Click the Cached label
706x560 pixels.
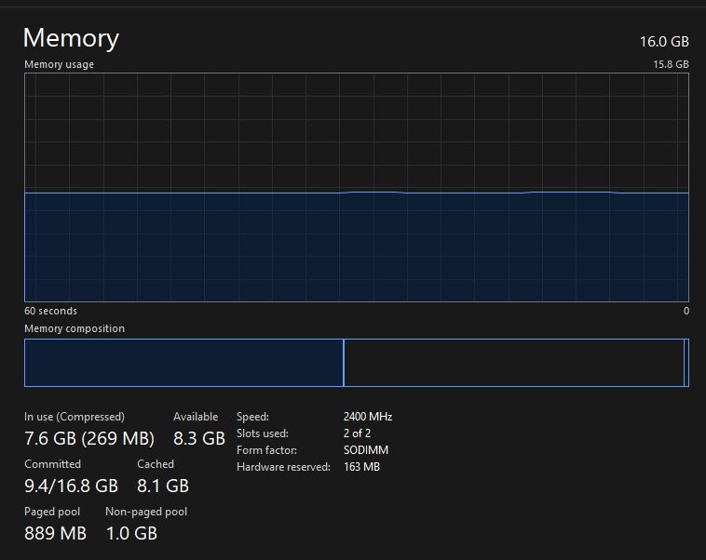pyautogui.click(x=156, y=464)
